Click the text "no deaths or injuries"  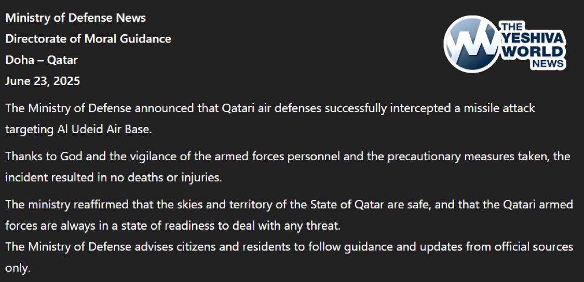166,178
